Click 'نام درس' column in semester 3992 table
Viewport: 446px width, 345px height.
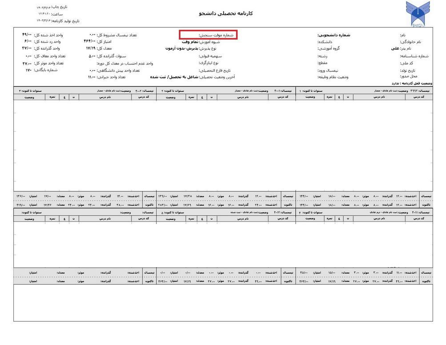point(378,96)
